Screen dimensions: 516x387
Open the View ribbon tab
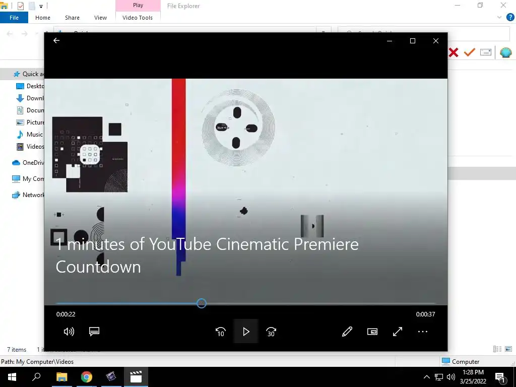(x=100, y=18)
